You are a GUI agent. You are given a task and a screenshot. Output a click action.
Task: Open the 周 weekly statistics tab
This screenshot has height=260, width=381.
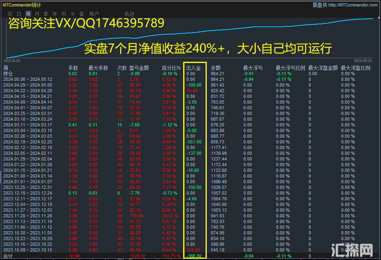tap(28, 13)
